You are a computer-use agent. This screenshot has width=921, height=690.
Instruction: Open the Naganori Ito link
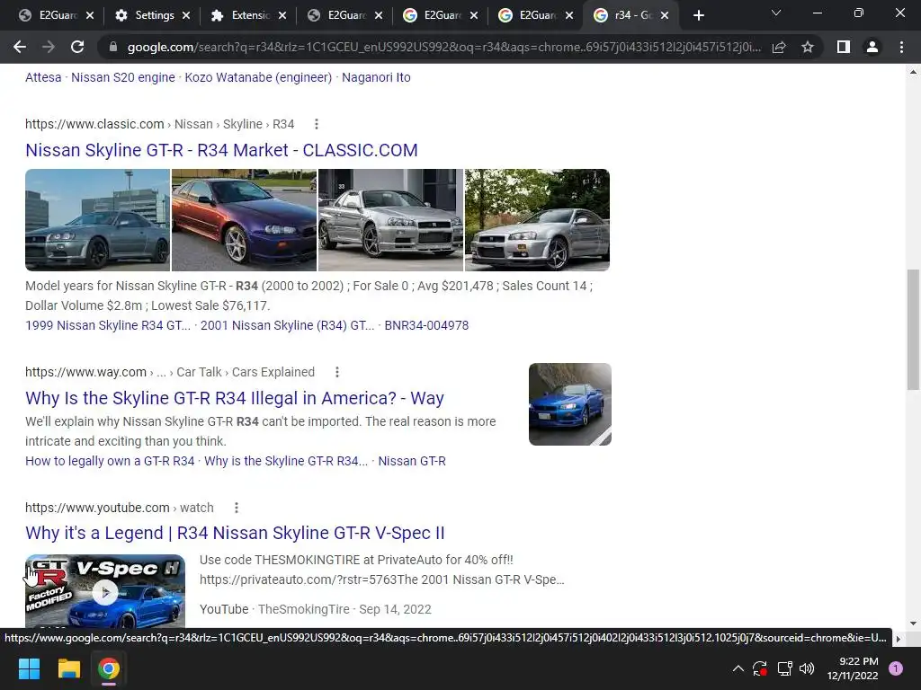376,77
